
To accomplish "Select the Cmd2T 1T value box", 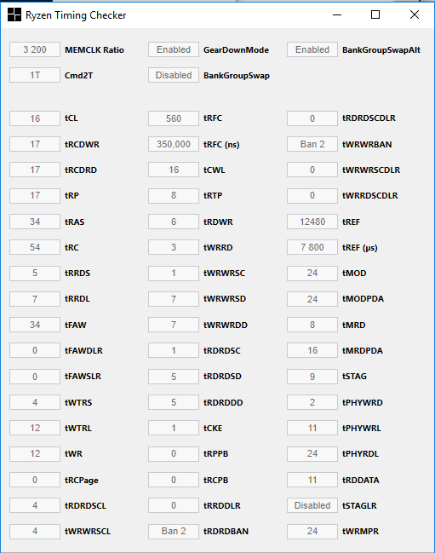I will (35, 75).
